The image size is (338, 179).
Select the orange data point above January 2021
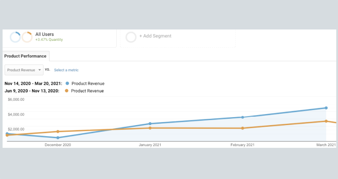(x=150, y=128)
